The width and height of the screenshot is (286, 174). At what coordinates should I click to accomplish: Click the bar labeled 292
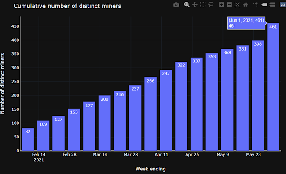166,110
